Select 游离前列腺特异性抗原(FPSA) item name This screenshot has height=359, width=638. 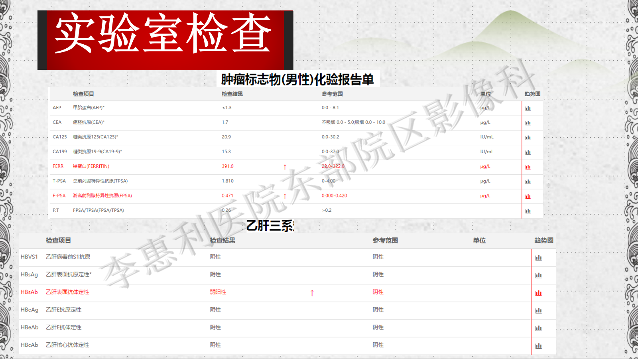click(102, 195)
